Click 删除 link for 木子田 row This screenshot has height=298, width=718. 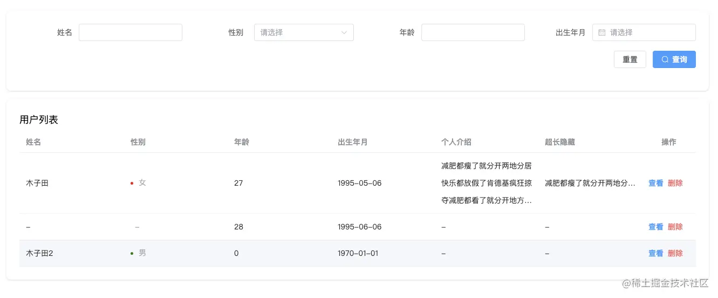point(675,183)
